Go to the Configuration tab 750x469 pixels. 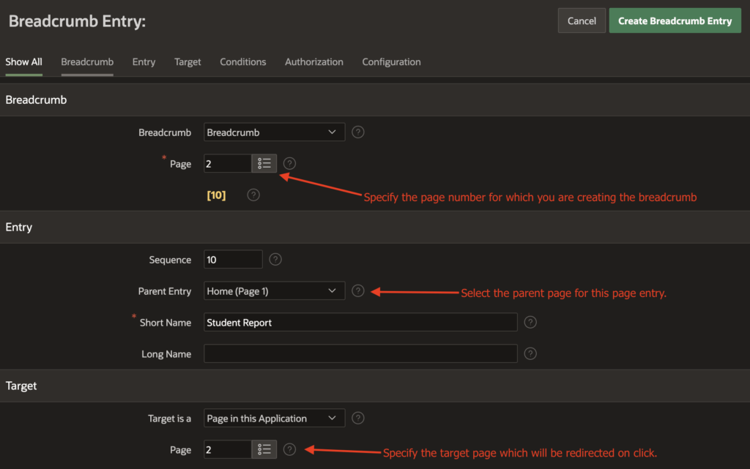[x=391, y=62]
